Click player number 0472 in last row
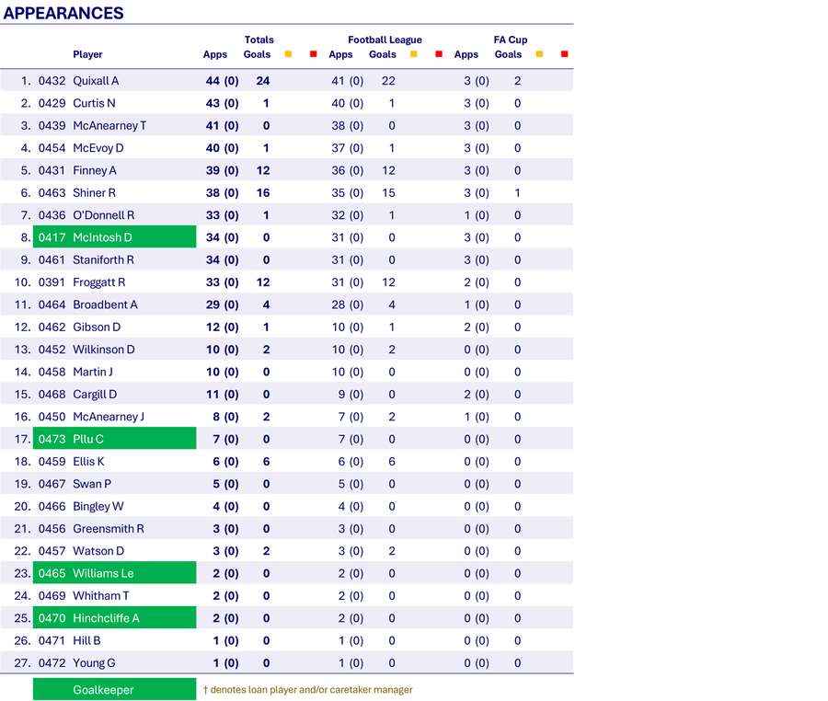 [52, 663]
